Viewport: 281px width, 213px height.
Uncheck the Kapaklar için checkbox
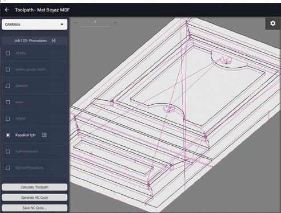(8, 135)
